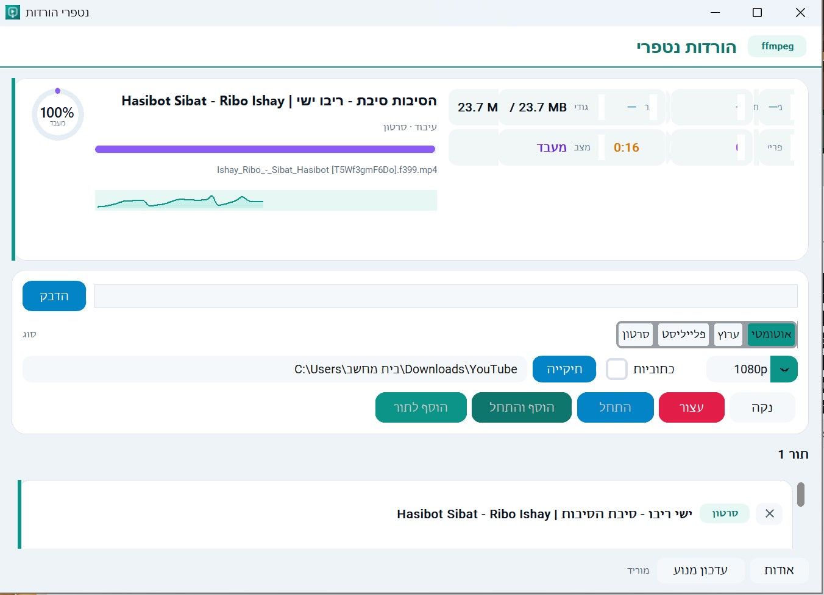Click the file name Ishay_Ribo_-_Sibat_Hasibot f399.mp4
This screenshot has height=595, width=824.
327,170
